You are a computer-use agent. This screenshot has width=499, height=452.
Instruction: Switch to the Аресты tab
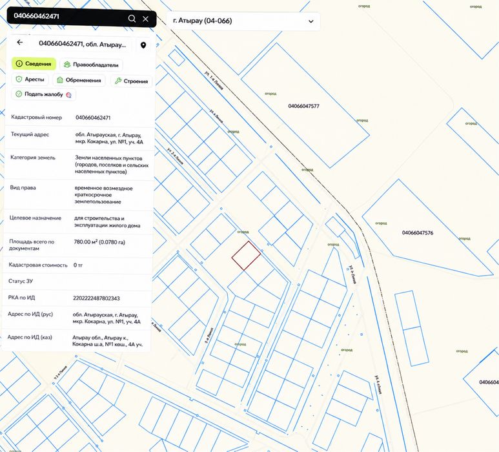click(30, 79)
